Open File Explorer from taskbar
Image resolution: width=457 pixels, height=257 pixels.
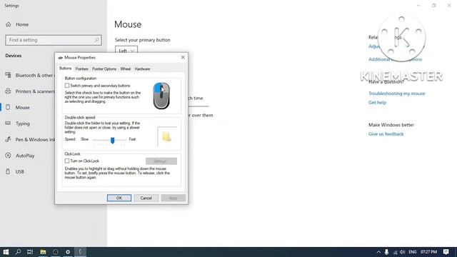pyautogui.click(x=43, y=252)
